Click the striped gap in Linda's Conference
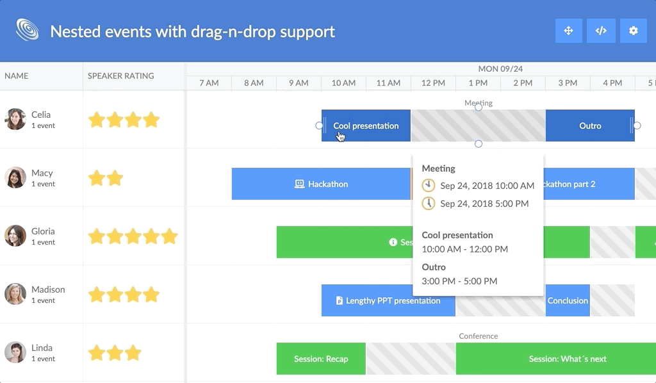This screenshot has height=383, width=656. [x=411, y=359]
